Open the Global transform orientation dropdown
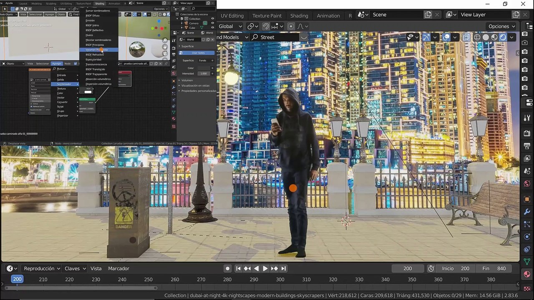Viewport: 534px width, 300px height. click(229, 26)
